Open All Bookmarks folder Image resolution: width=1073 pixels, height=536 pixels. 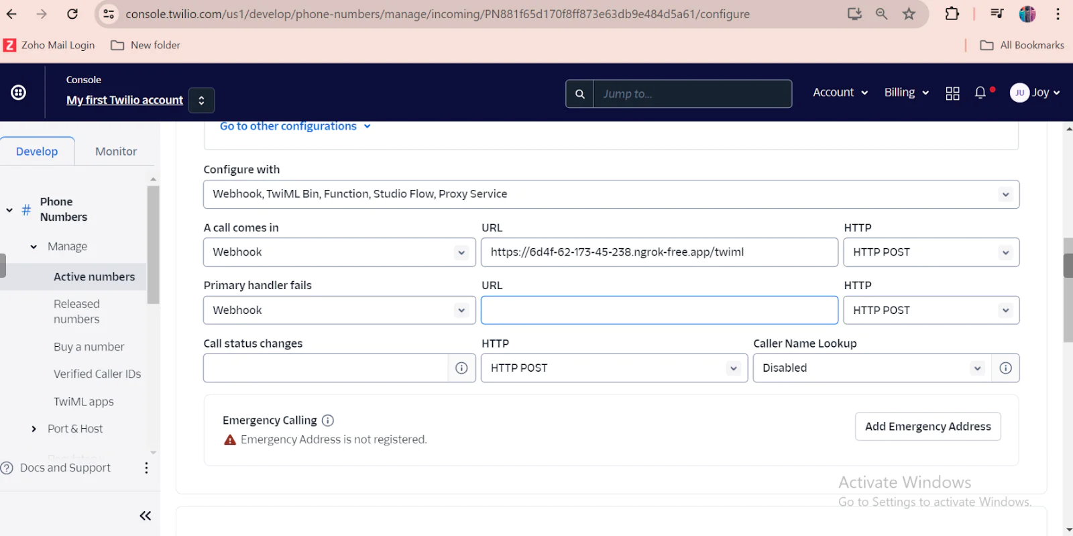click(1022, 45)
